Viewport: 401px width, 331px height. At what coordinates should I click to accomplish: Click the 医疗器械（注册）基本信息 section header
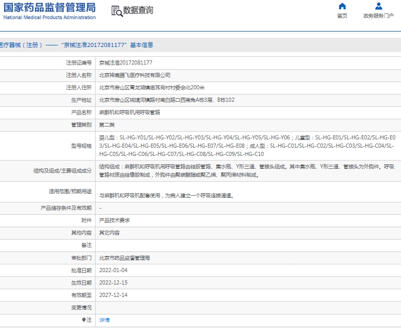click(x=76, y=45)
